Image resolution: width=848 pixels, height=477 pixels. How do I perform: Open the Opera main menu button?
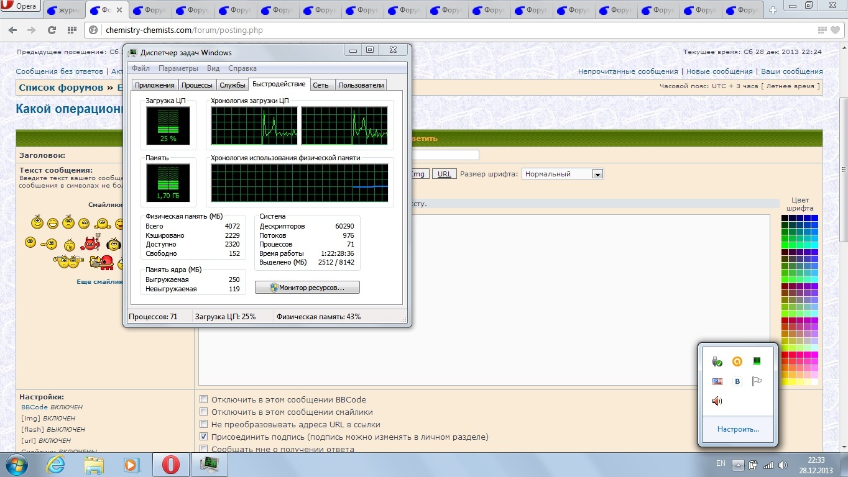21,7
